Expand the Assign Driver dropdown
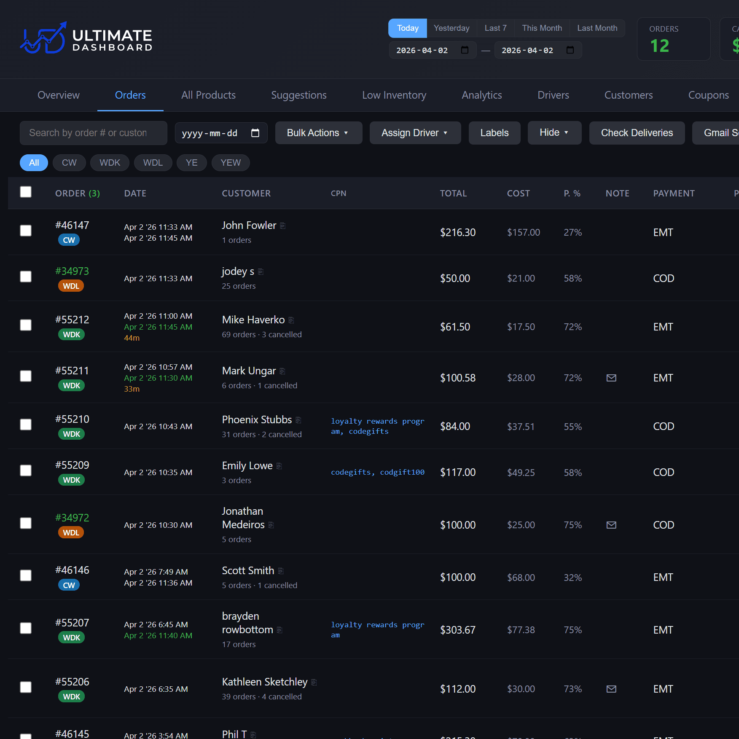 point(415,133)
